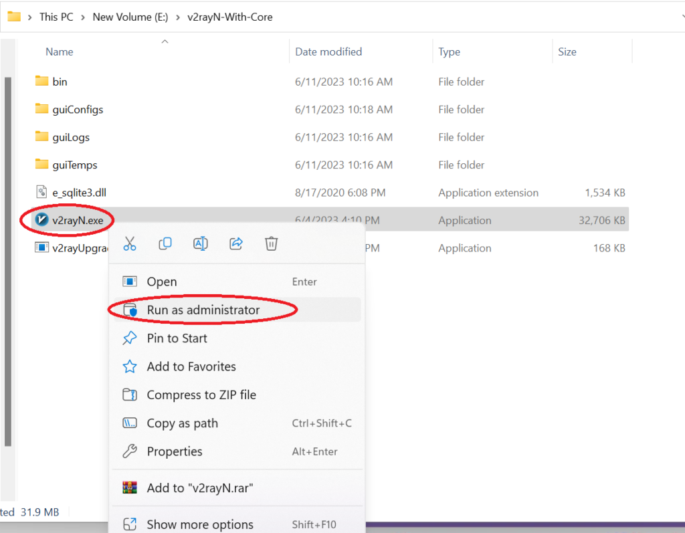This screenshot has width=685, height=533.
Task: Click the Cut scissors icon
Action: [x=130, y=244]
